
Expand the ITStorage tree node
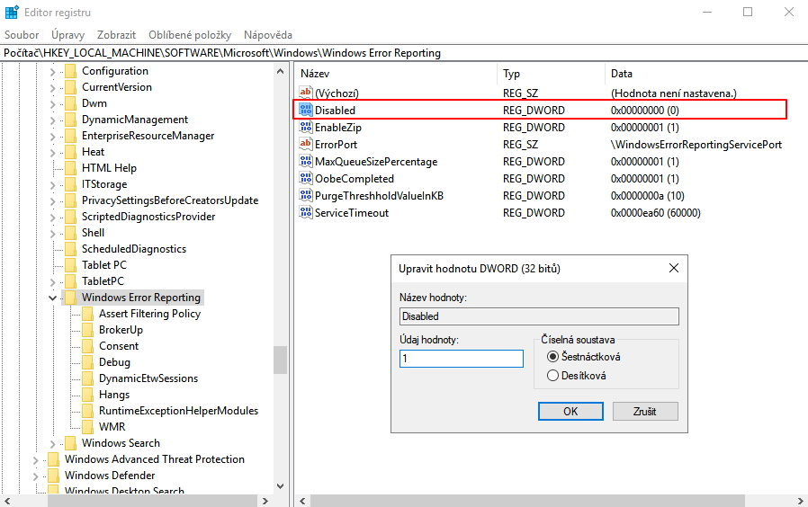click(52, 185)
